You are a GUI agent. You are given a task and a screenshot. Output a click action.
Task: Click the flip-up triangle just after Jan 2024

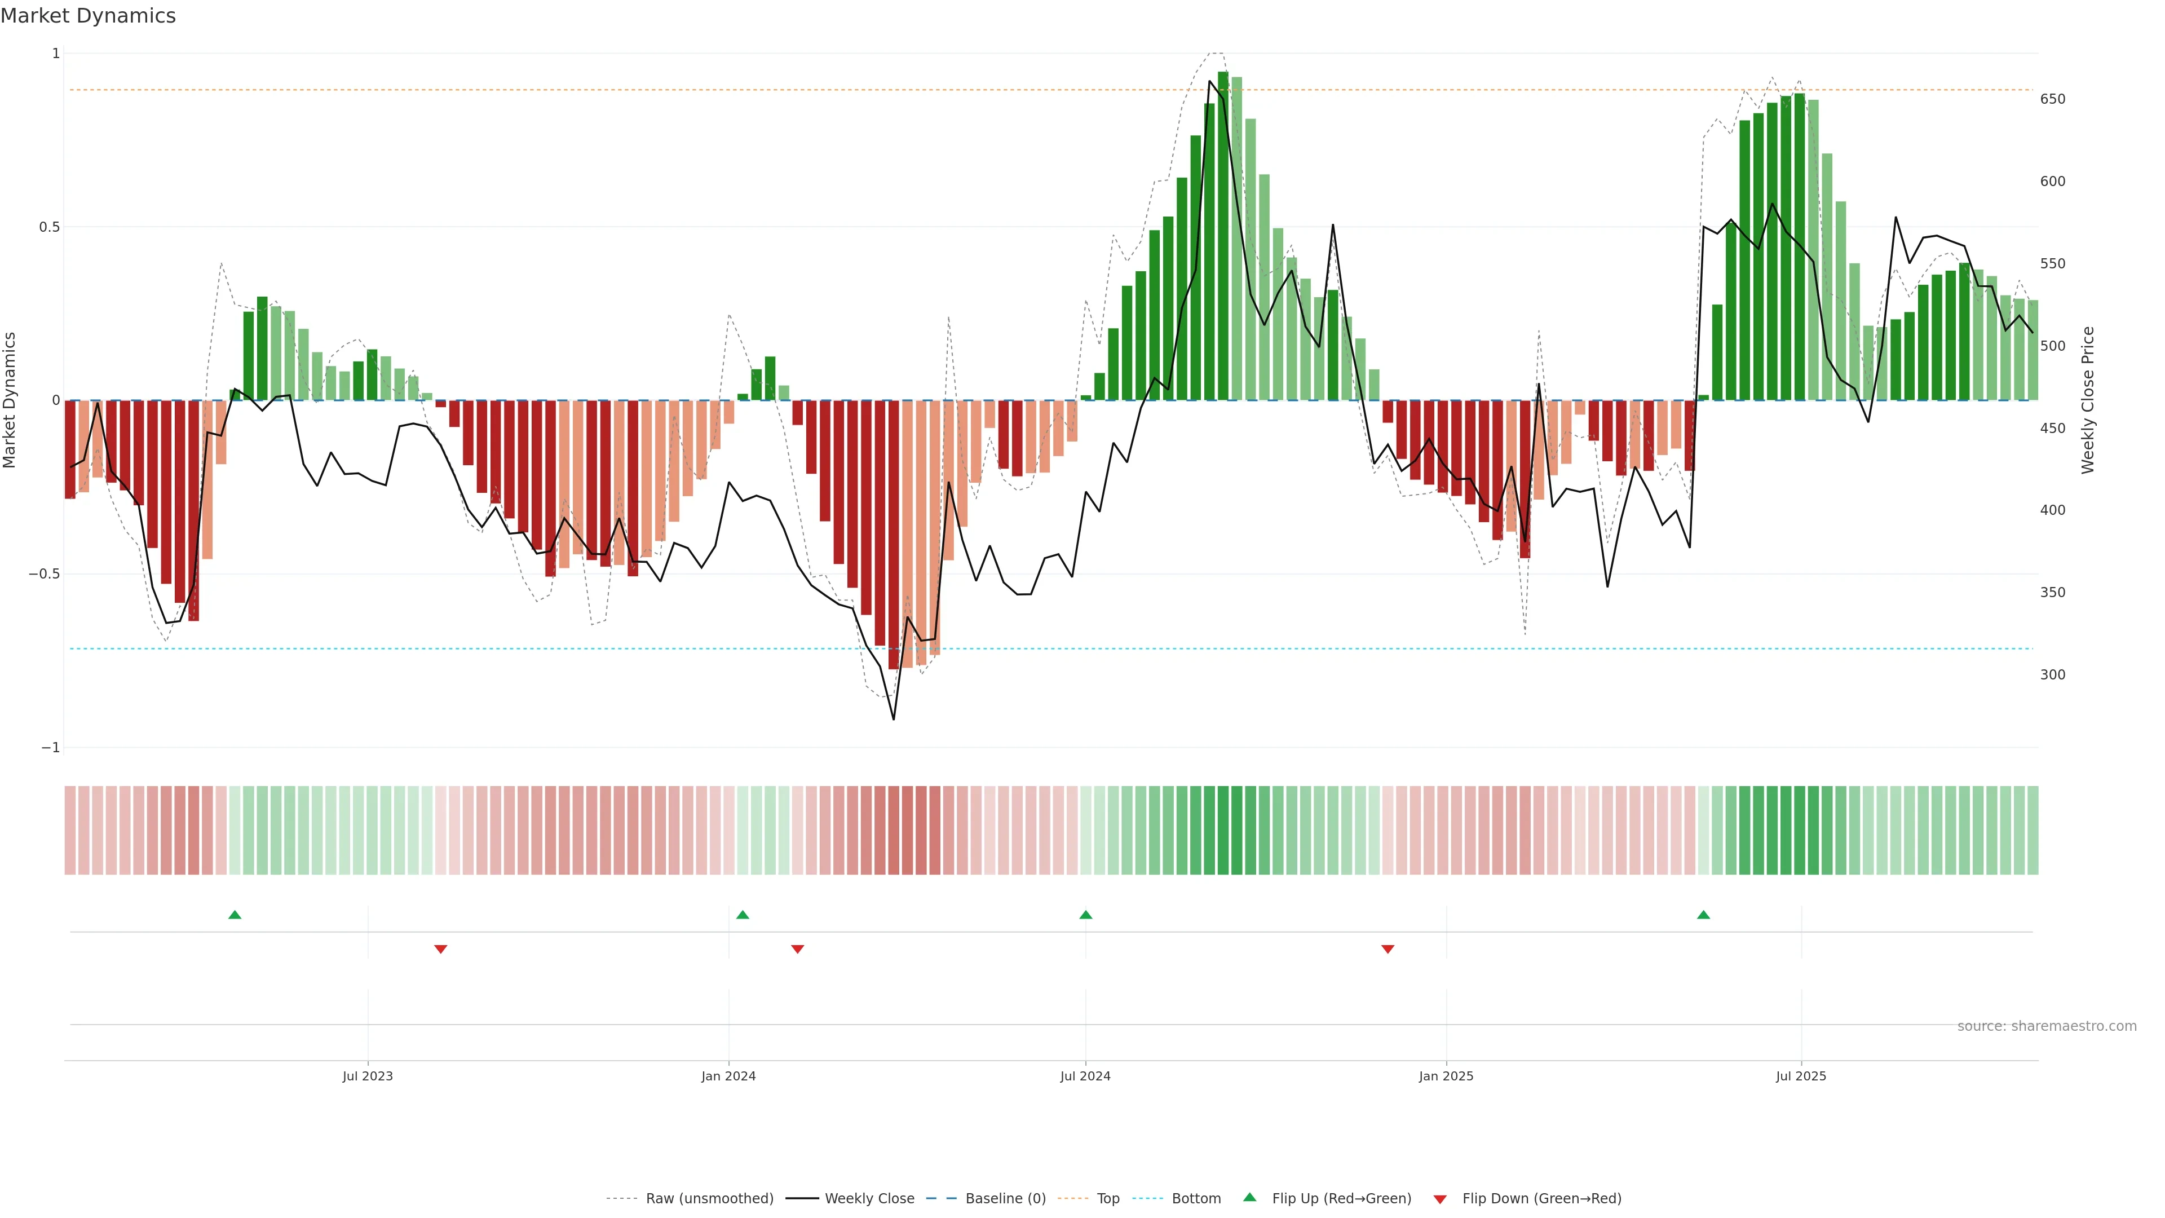742,915
